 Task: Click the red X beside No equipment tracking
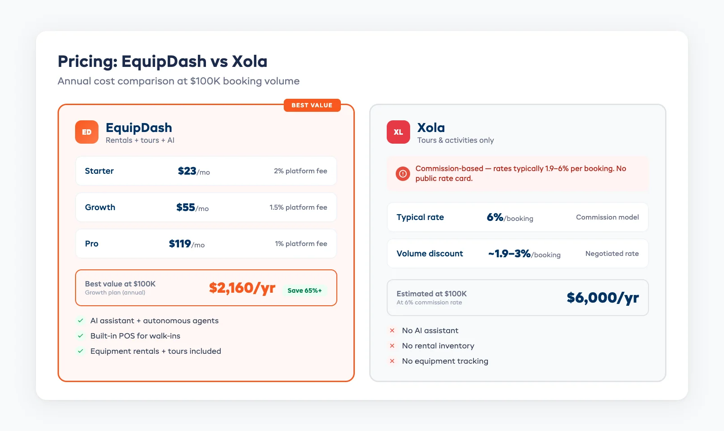pos(392,361)
